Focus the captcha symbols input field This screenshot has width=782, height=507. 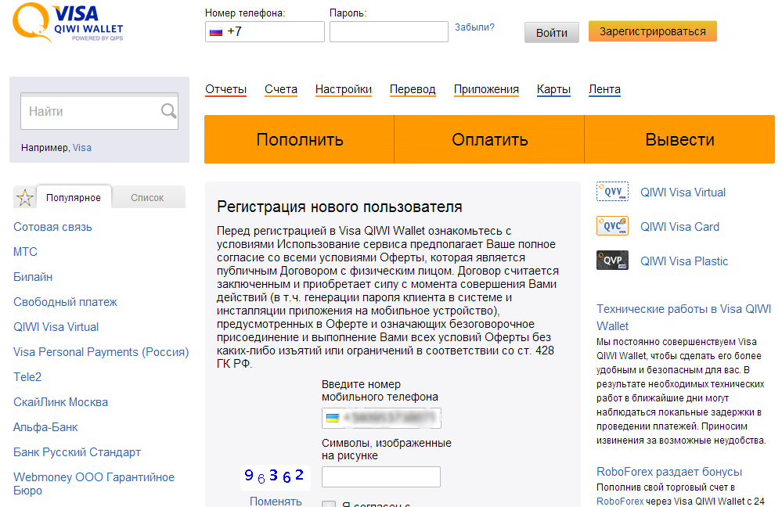(x=381, y=476)
